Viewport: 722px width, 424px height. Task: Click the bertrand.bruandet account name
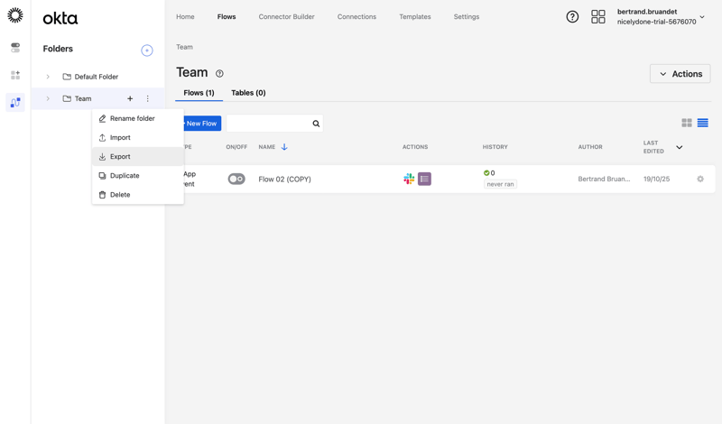[x=647, y=12]
